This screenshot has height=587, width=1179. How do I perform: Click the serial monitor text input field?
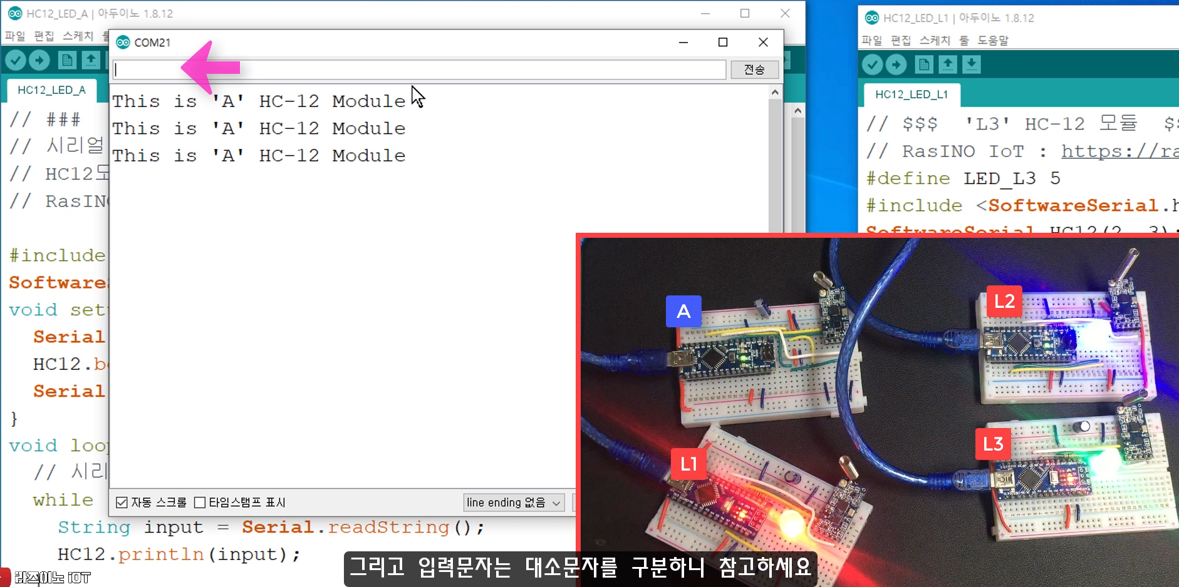tap(419, 69)
